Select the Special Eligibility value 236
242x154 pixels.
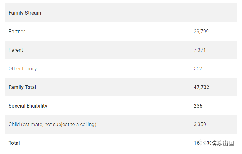point(198,106)
